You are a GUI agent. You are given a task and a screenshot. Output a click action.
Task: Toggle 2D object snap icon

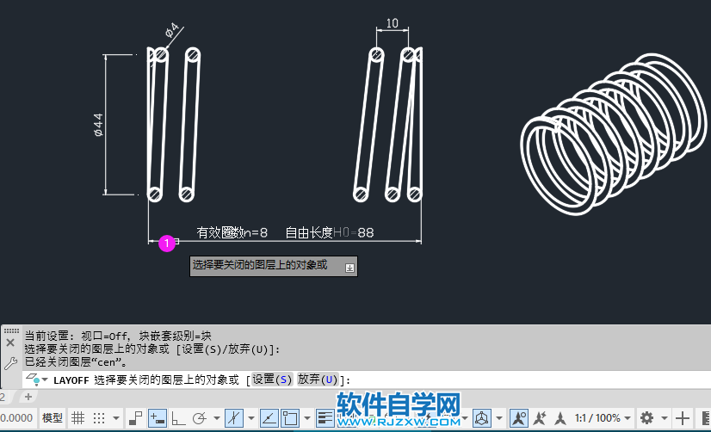[290, 417]
